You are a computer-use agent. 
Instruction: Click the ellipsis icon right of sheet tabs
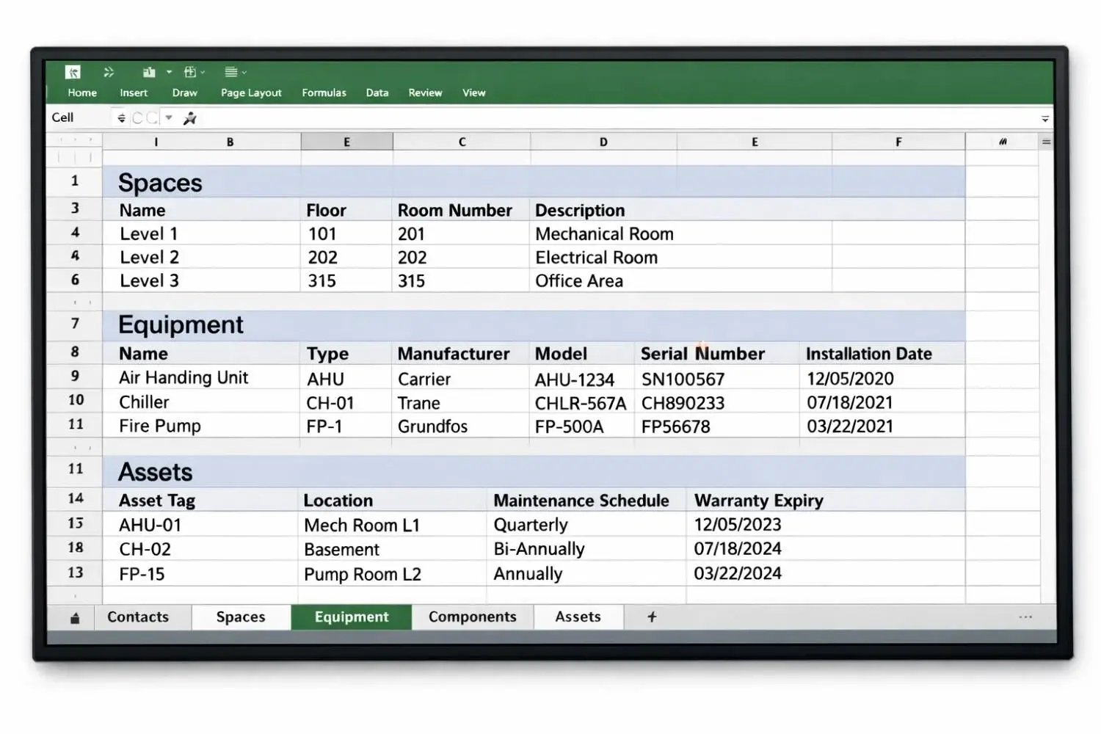click(x=1025, y=617)
